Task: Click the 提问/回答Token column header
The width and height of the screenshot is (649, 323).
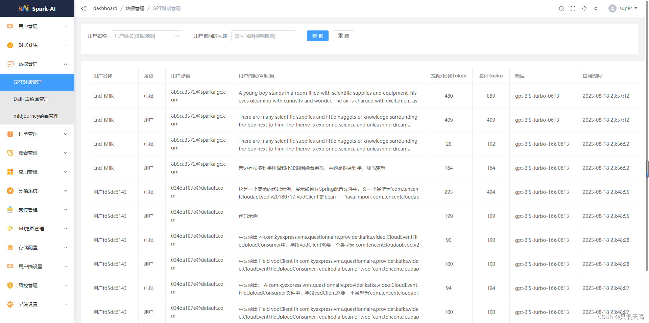Action: click(449, 76)
